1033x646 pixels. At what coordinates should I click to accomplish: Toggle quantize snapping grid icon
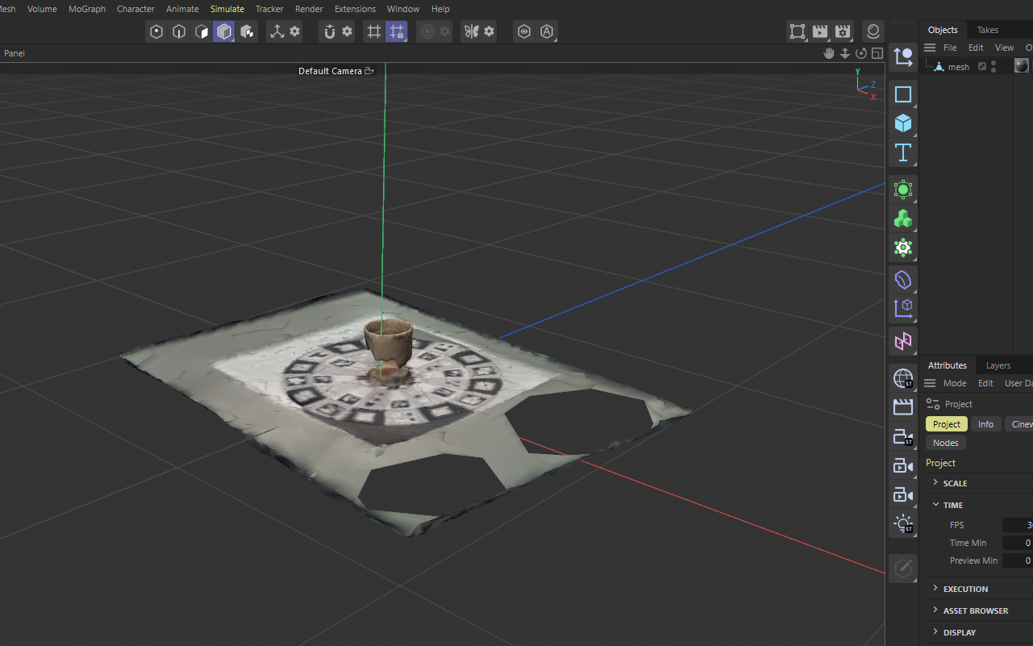(396, 31)
